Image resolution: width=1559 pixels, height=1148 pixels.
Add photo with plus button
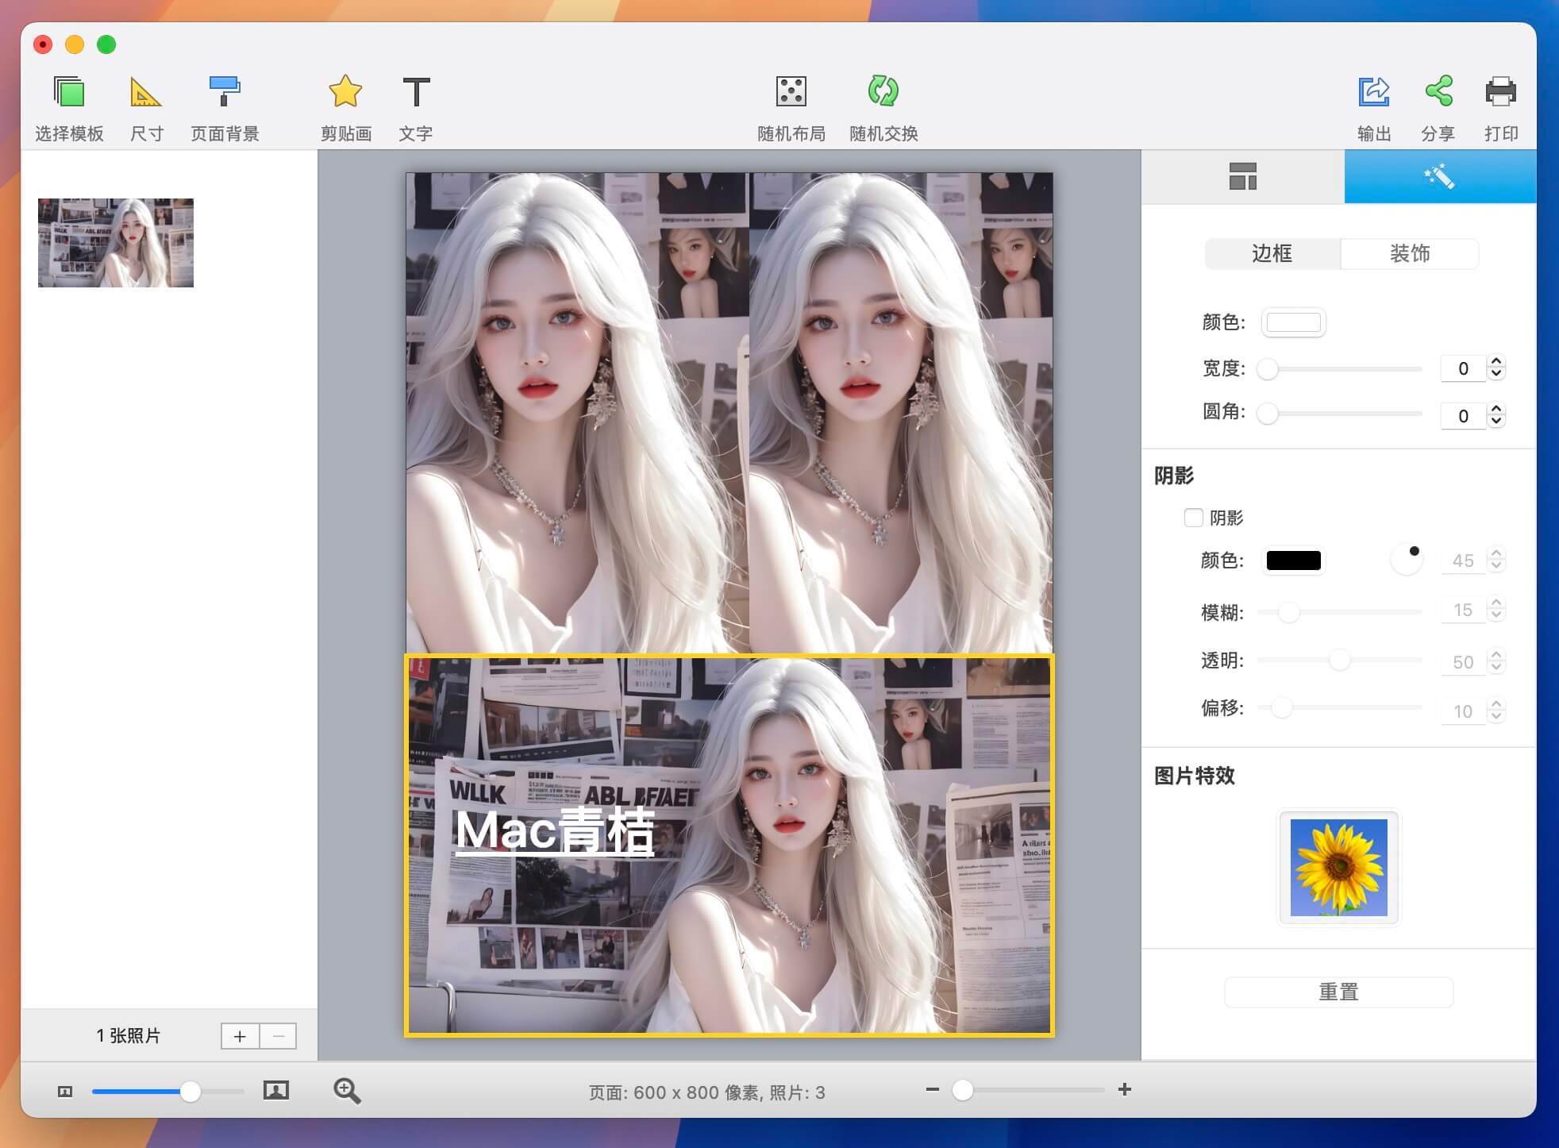[x=240, y=1036]
